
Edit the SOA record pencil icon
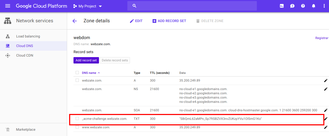(x=326, y=110)
